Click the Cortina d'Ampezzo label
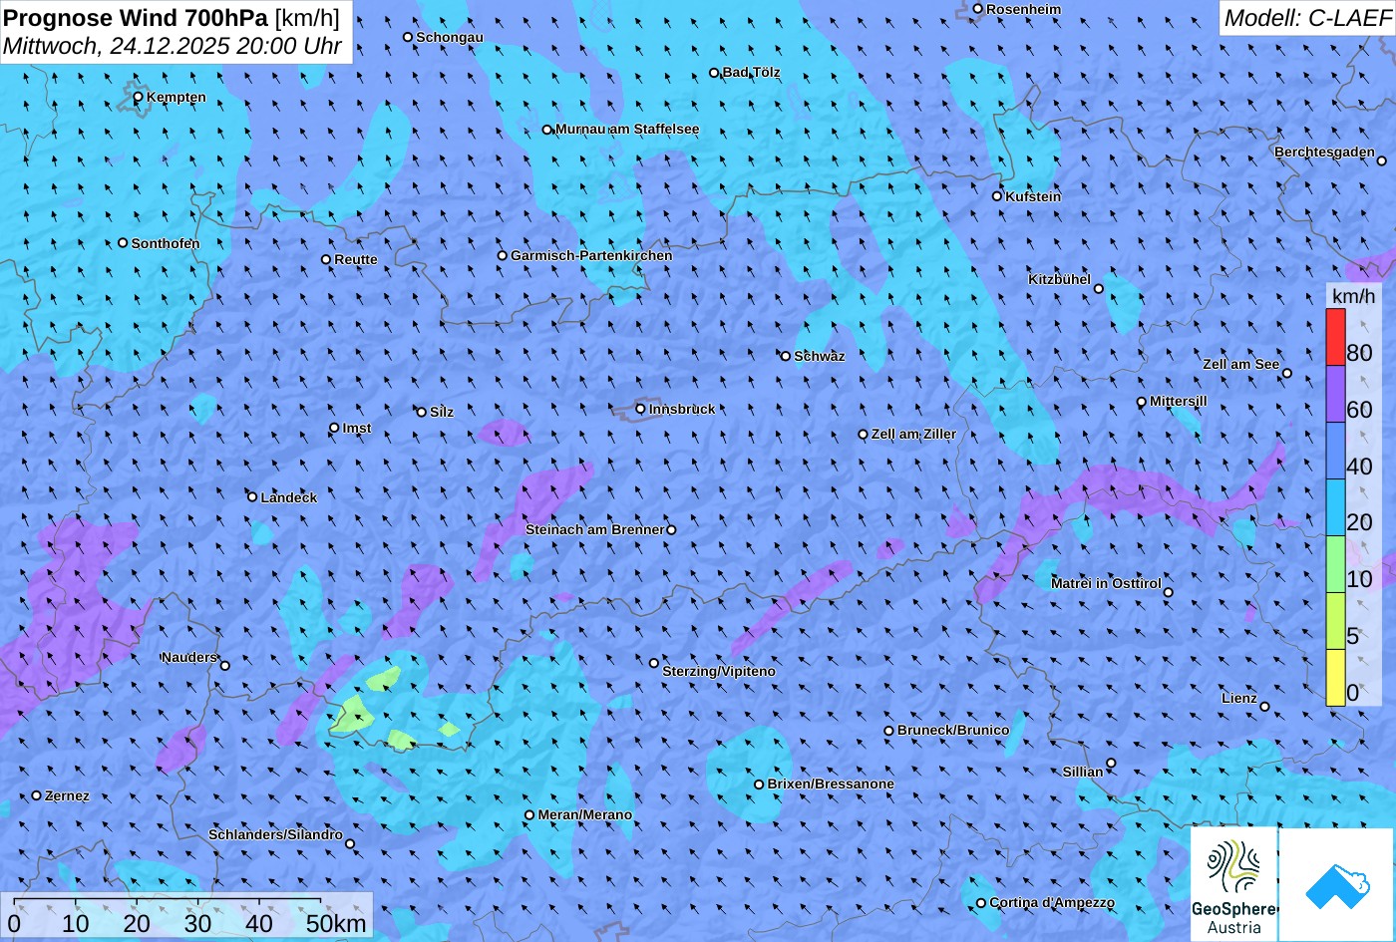 pos(1052,902)
